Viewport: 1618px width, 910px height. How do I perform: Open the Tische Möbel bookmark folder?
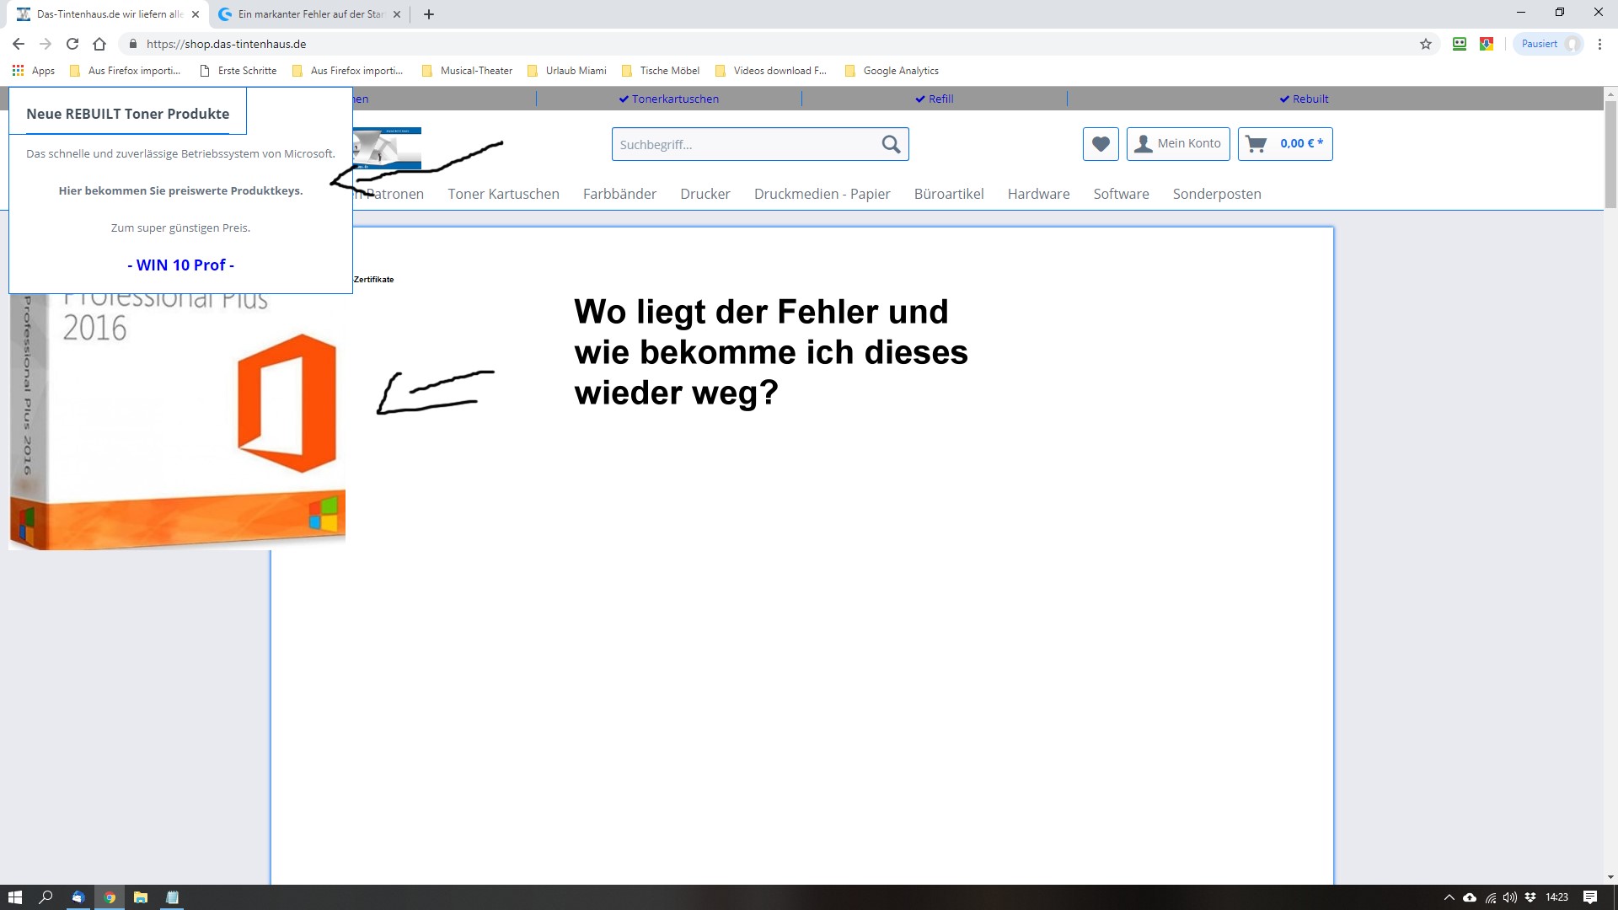661,71
